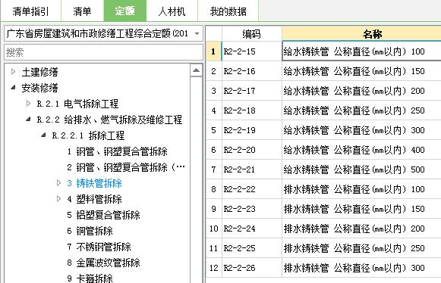441x283 pixels.
Task: Select code cell R2-2-24
Action: click(x=252, y=229)
